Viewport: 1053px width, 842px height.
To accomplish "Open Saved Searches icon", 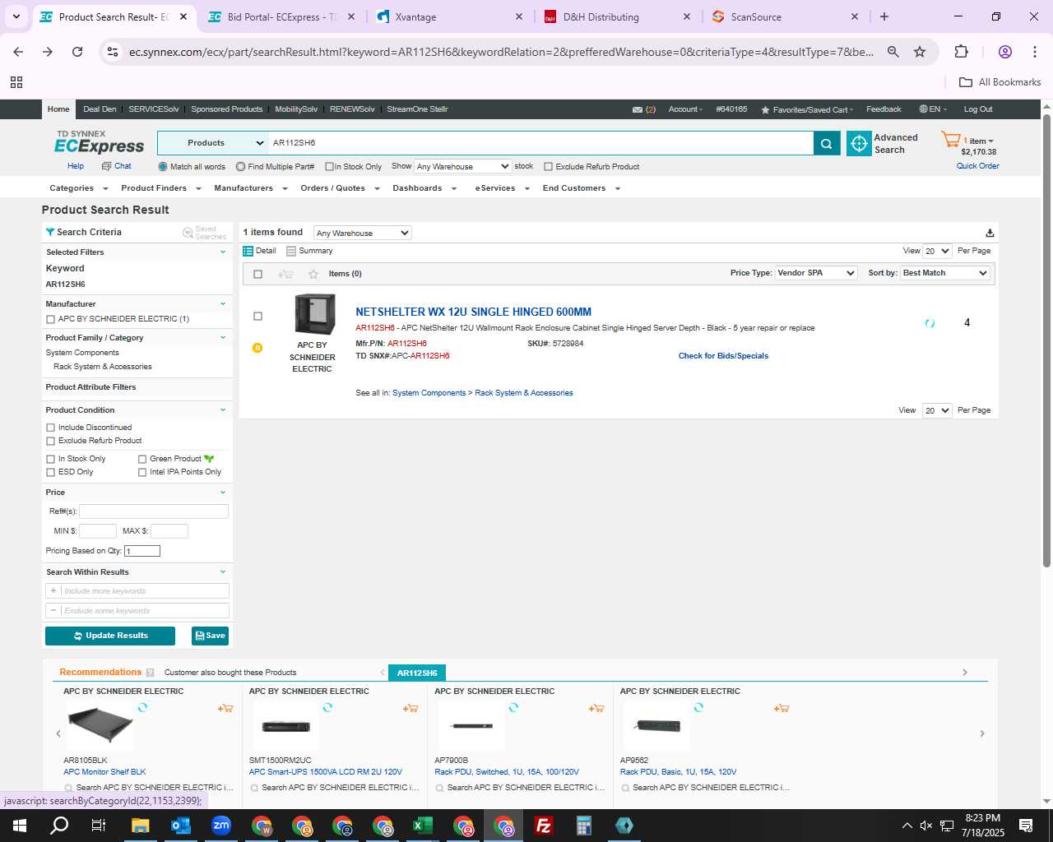I will click(x=188, y=233).
